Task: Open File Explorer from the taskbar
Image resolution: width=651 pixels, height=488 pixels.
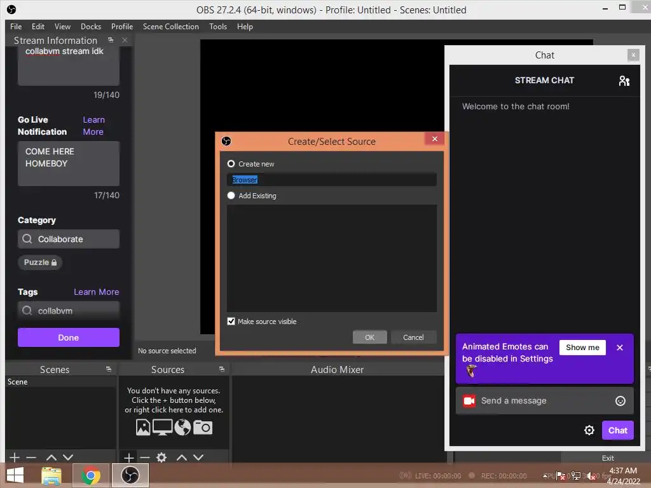Action: pyautogui.click(x=51, y=475)
